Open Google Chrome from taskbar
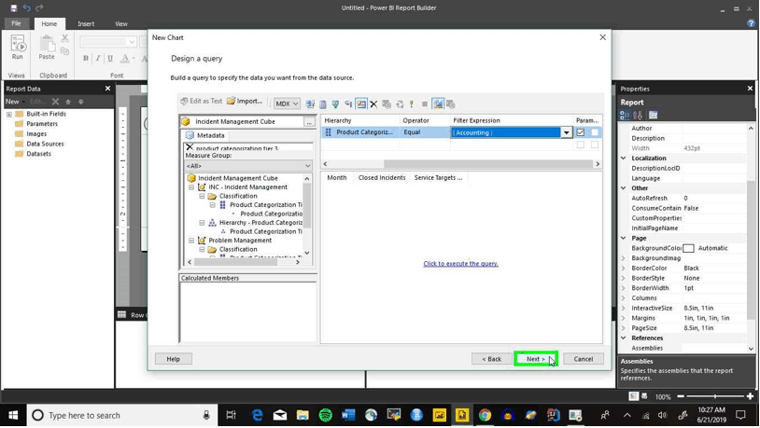Screen dimensions: 760x428 (485, 415)
